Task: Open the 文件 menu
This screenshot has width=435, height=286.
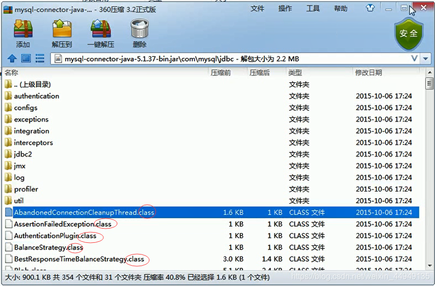Action: click(257, 9)
